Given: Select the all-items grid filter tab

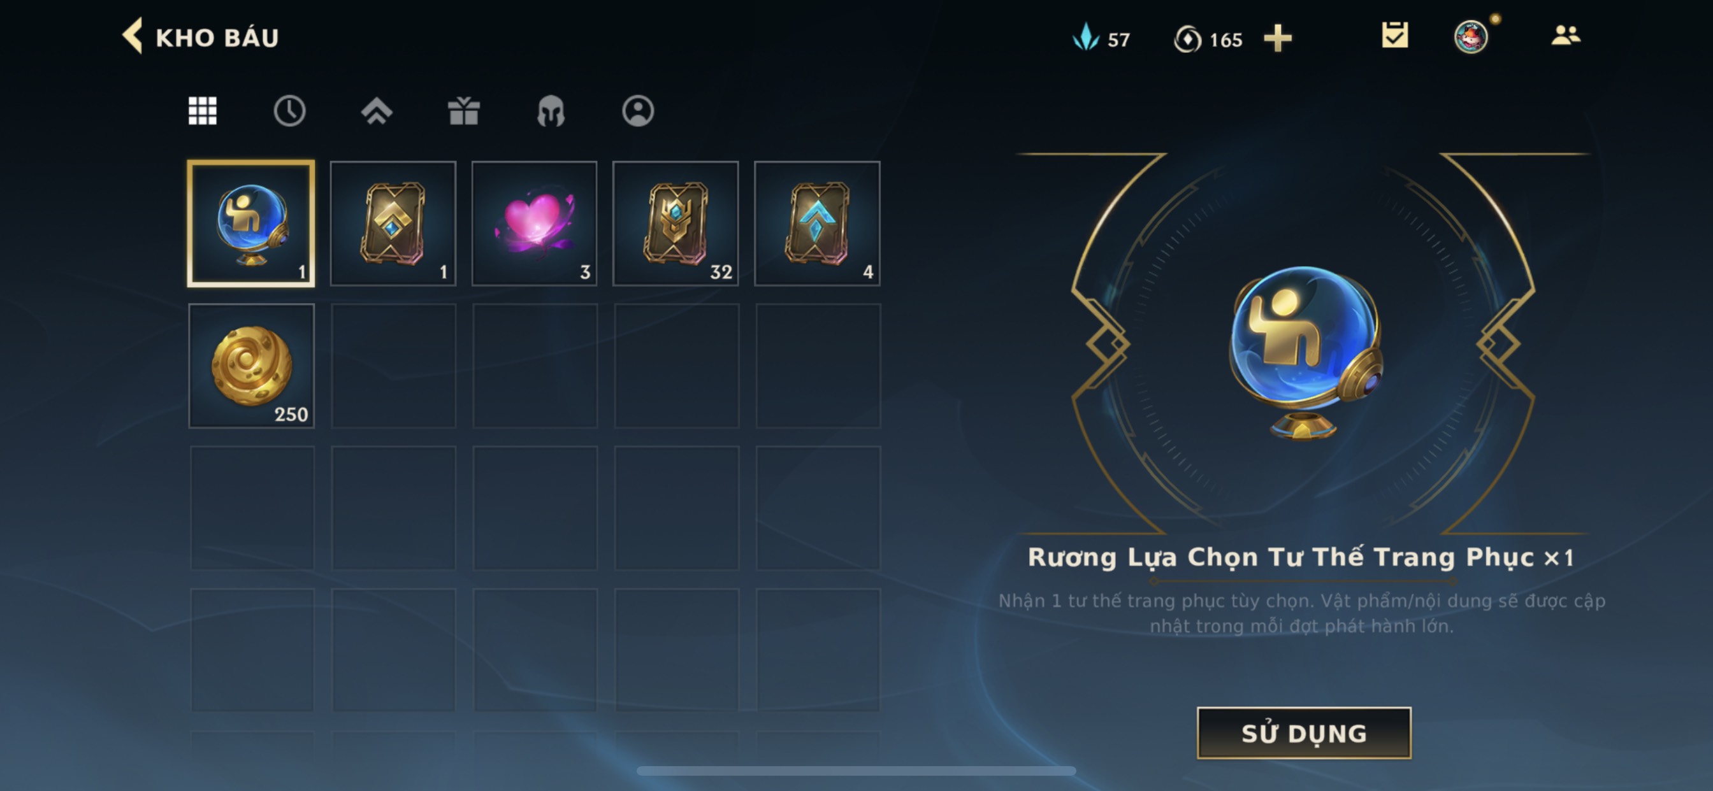Looking at the screenshot, I should (203, 111).
